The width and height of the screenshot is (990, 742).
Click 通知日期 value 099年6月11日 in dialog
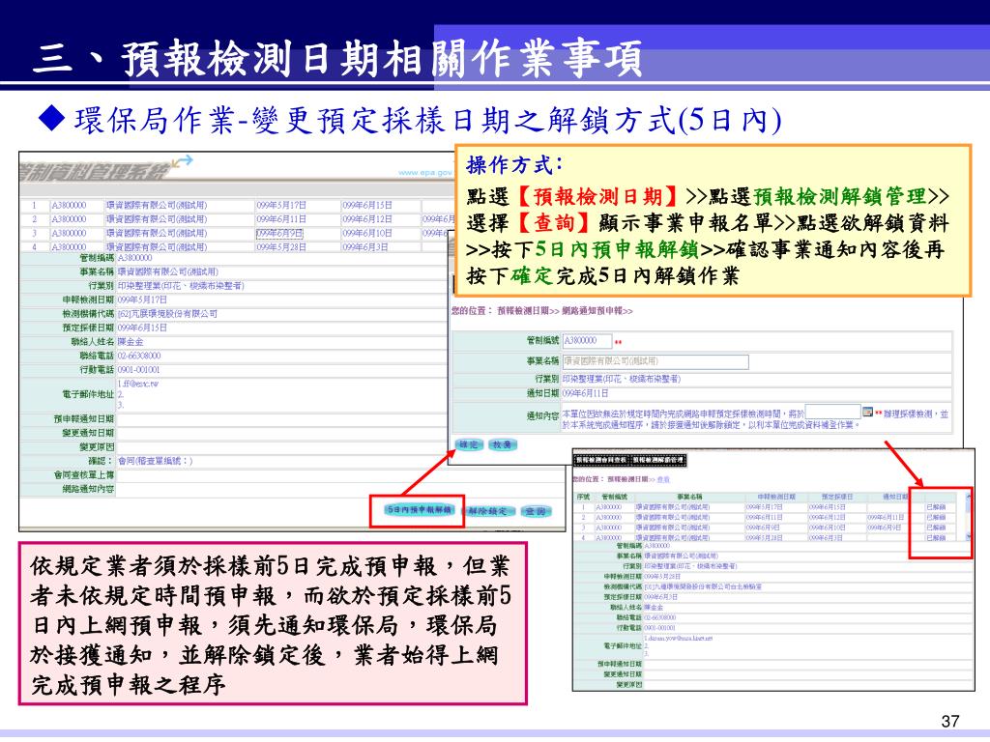click(x=585, y=393)
